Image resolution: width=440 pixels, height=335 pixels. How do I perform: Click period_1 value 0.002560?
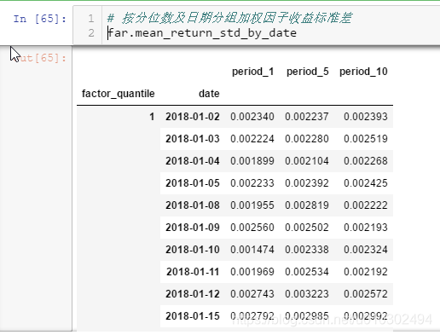click(252, 228)
